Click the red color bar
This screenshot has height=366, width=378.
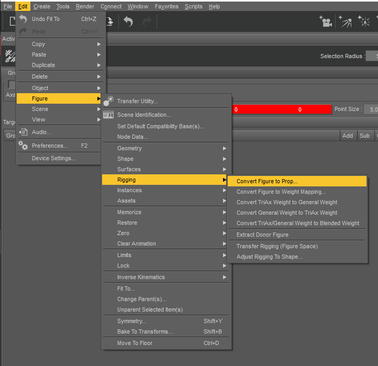point(281,109)
